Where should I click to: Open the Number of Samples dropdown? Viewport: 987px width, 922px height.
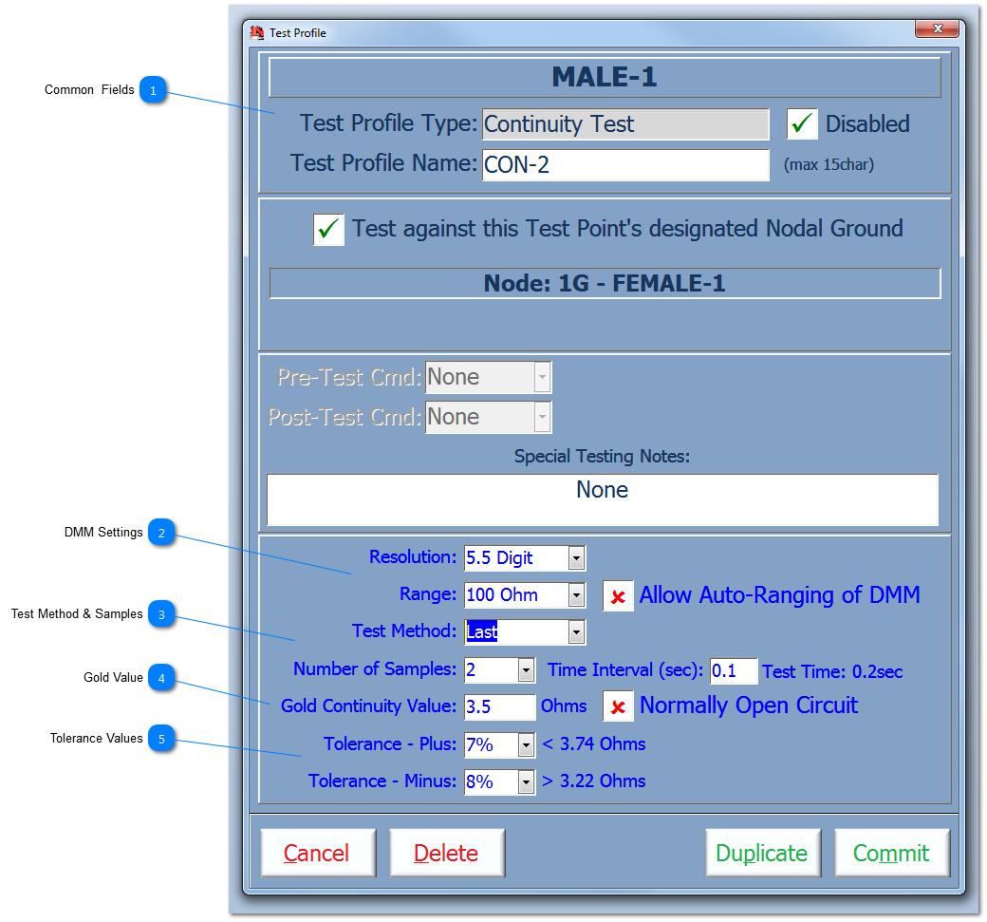coord(526,670)
